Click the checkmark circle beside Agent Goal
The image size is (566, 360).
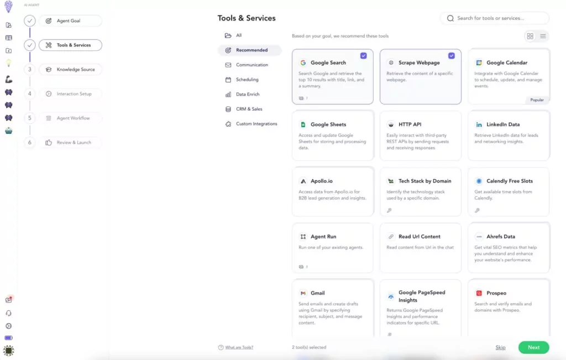click(30, 21)
